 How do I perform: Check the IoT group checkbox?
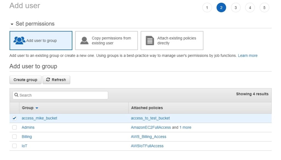pyautogui.click(x=15, y=146)
